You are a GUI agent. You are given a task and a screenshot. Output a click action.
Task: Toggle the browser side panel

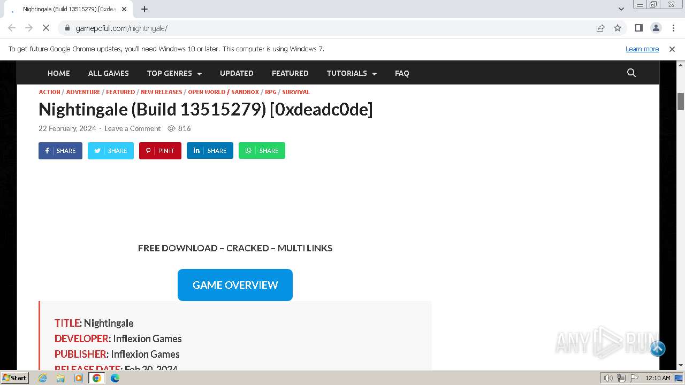(x=639, y=28)
